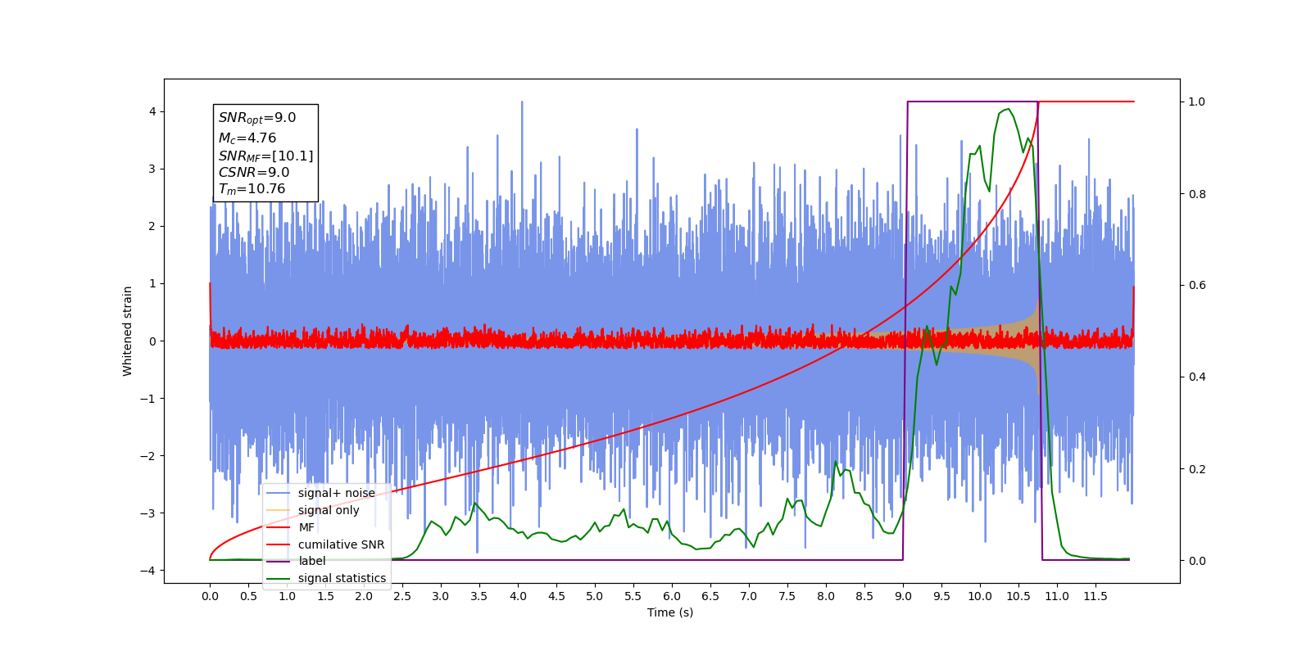The height and width of the screenshot is (655, 1311).
Task: Click the right y-axis tick label 0.0
Action: 1197,561
